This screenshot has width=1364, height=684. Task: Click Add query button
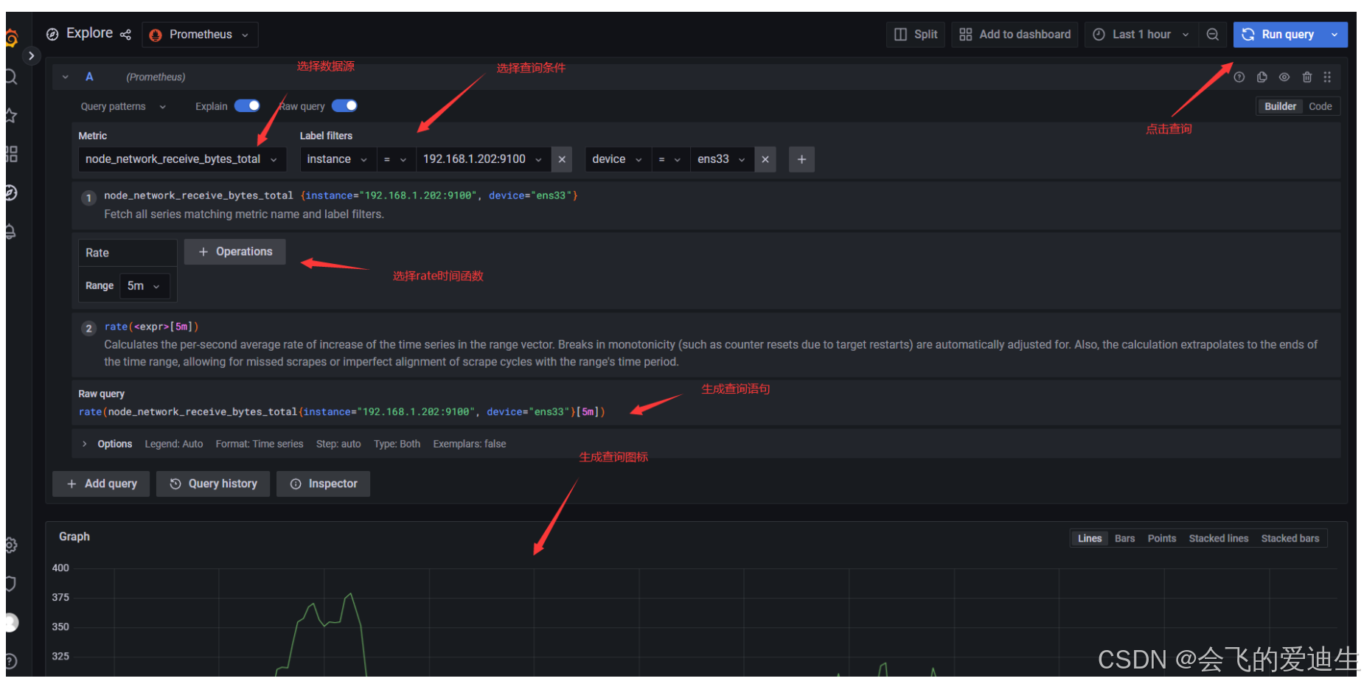pyautogui.click(x=101, y=484)
